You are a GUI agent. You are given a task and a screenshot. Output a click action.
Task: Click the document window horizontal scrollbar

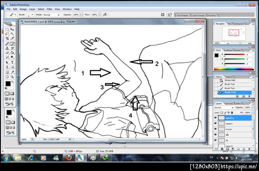pyautogui.click(x=136, y=139)
